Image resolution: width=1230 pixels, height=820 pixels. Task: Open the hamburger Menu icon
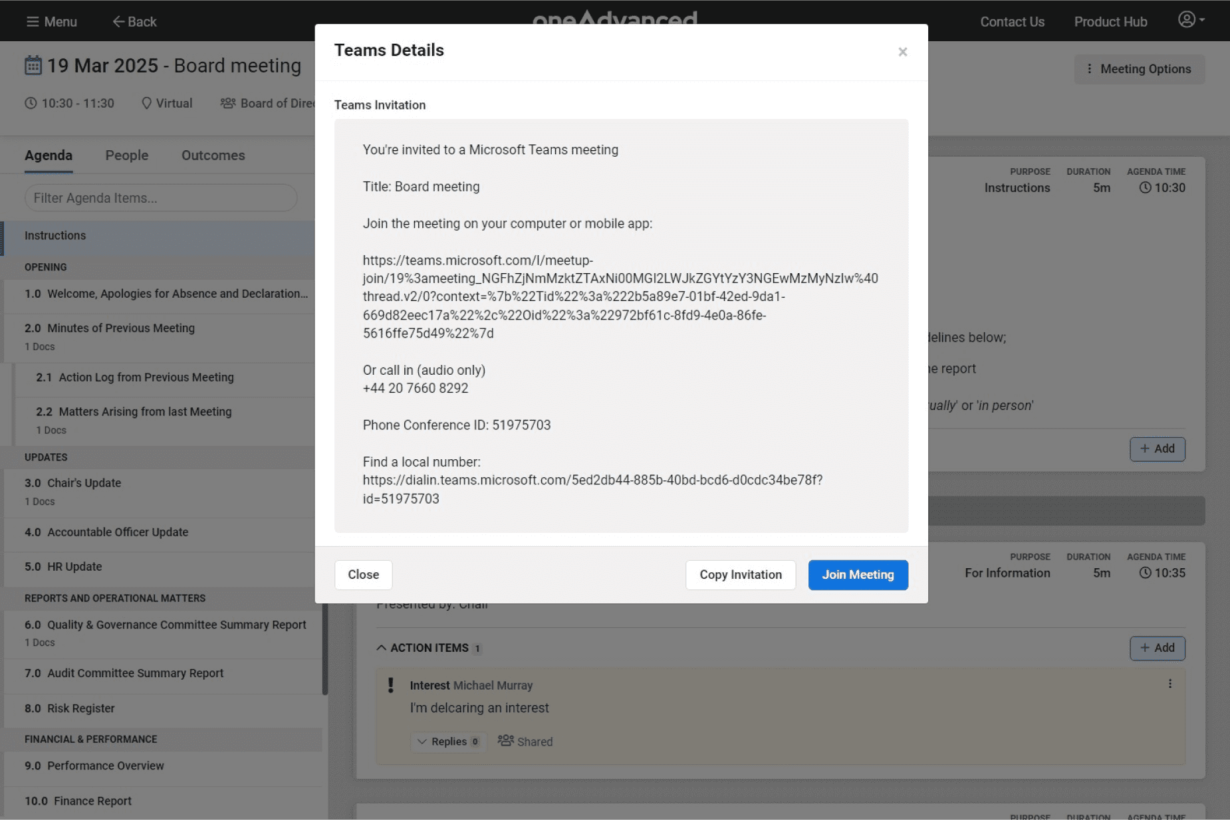pyautogui.click(x=32, y=22)
